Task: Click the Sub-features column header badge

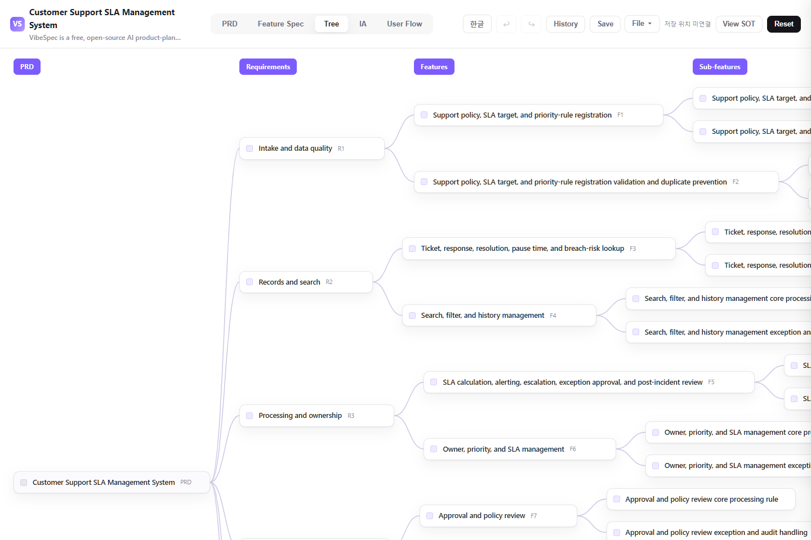Action: point(720,67)
